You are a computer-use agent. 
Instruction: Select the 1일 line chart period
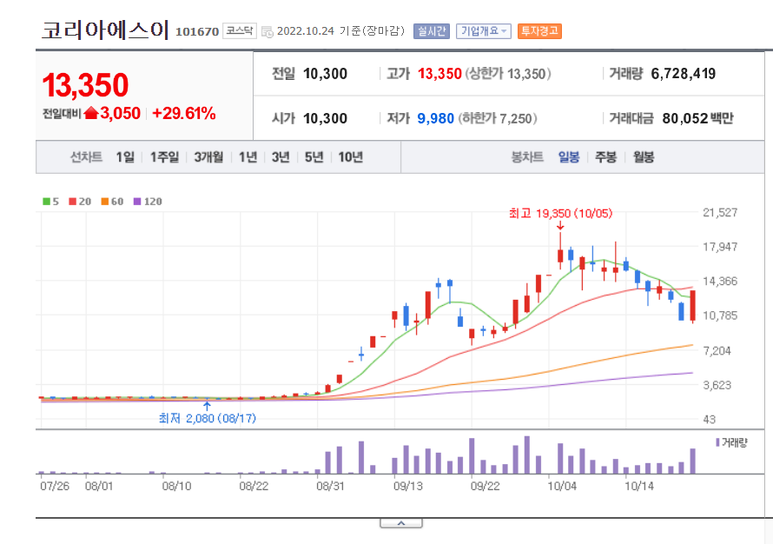pyautogui.click(x=125, y=157)
